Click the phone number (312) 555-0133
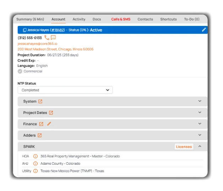 click(29, 38)
